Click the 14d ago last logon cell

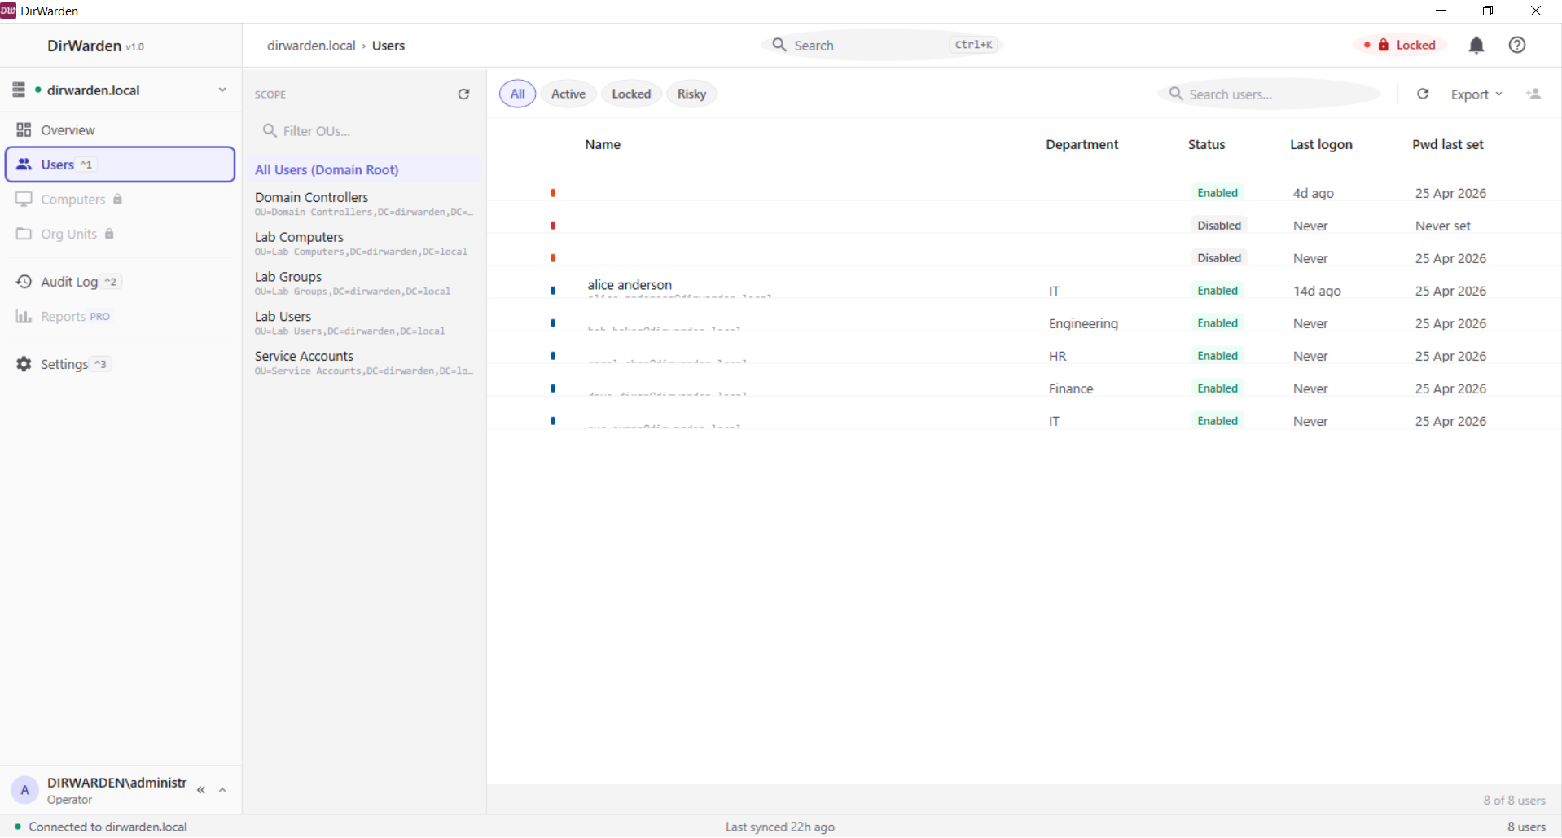[x=1317, y=291]
